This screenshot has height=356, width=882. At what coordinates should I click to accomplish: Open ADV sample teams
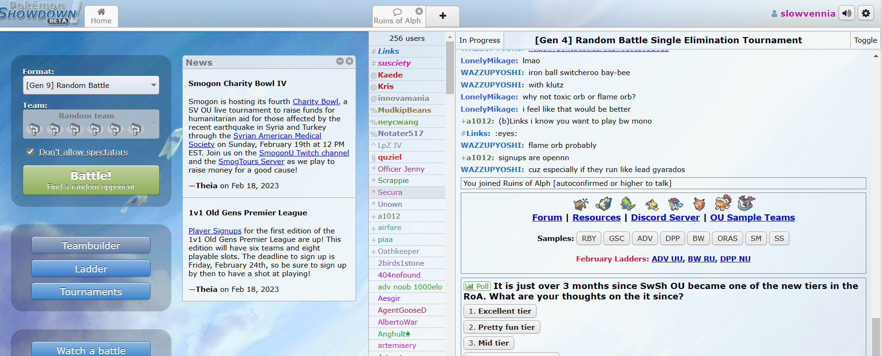[x=645, y=238]
